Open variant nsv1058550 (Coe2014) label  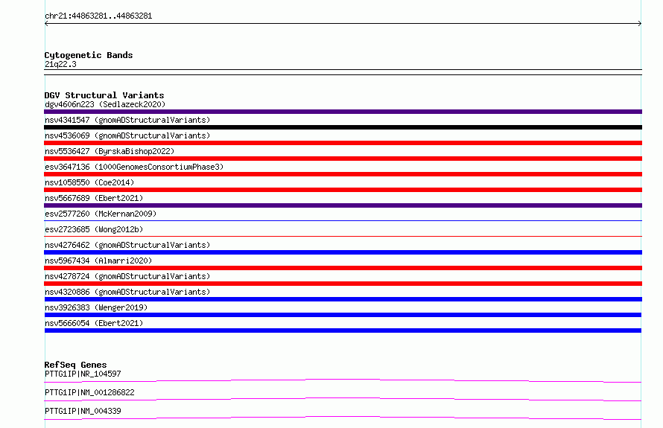[x=89, y=182]
